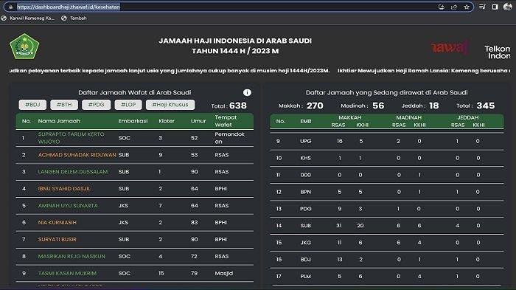Click the Umur column header
The image size is (516, 290).
tap(198, 121)
